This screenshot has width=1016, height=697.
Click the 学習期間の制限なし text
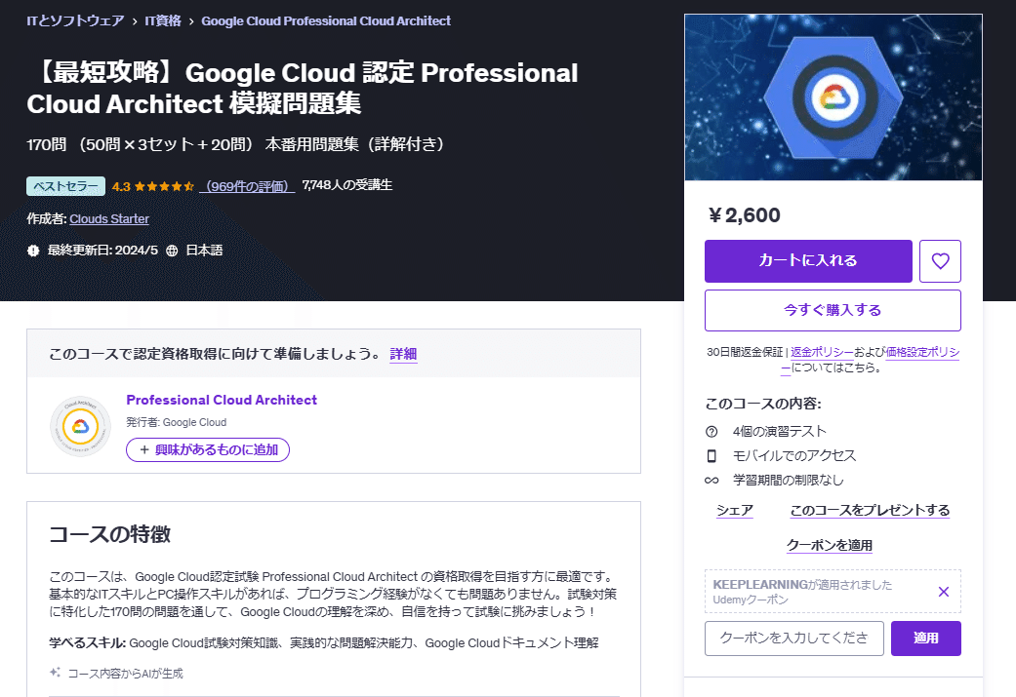789,481
